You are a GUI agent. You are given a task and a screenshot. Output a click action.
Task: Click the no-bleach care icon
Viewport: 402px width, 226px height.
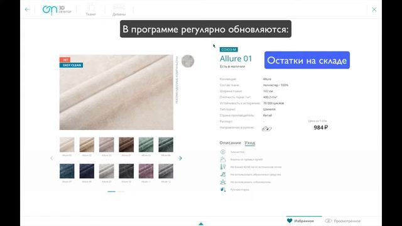pyautogui.click(x=223, y=182)
